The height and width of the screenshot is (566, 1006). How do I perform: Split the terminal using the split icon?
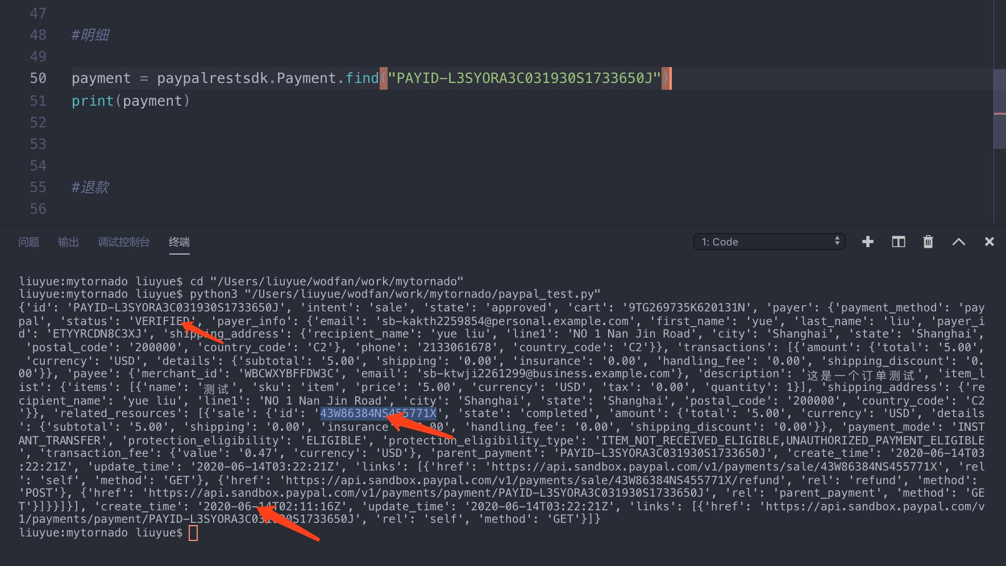898,242
